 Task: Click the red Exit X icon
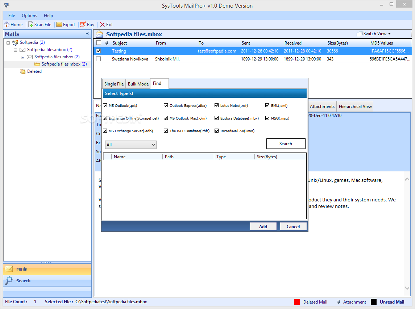pyautogui.click(x=102, y=25)
